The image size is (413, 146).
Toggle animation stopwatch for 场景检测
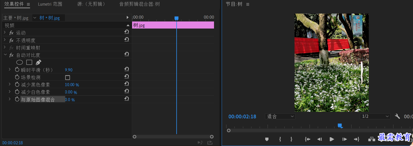17,77
